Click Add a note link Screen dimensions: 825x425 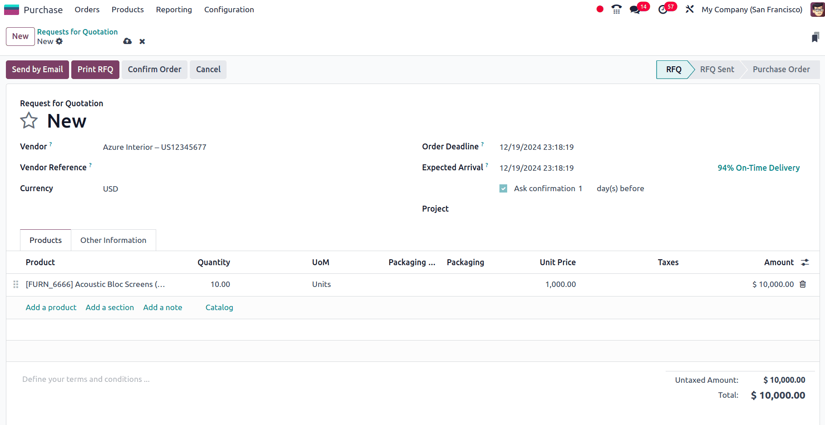(x=163, y=307)
